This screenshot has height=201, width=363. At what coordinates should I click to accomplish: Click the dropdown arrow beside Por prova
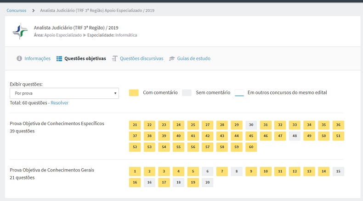[115, 93]
